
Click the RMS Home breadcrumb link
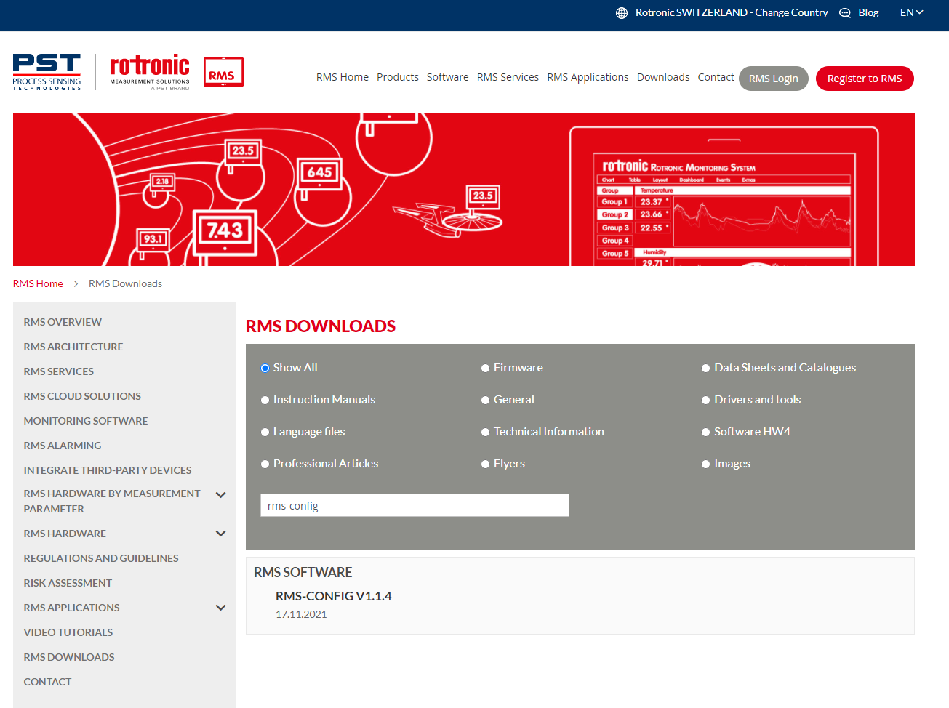(38, 284)
